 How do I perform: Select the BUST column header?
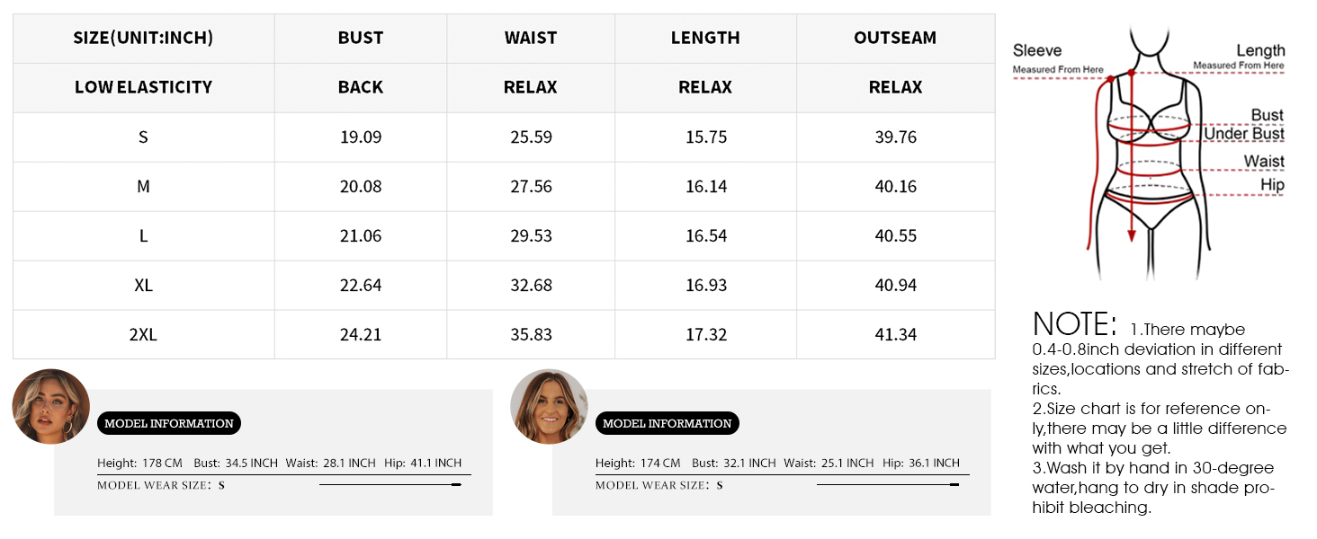pyautogui.click(x=361, y=38)
